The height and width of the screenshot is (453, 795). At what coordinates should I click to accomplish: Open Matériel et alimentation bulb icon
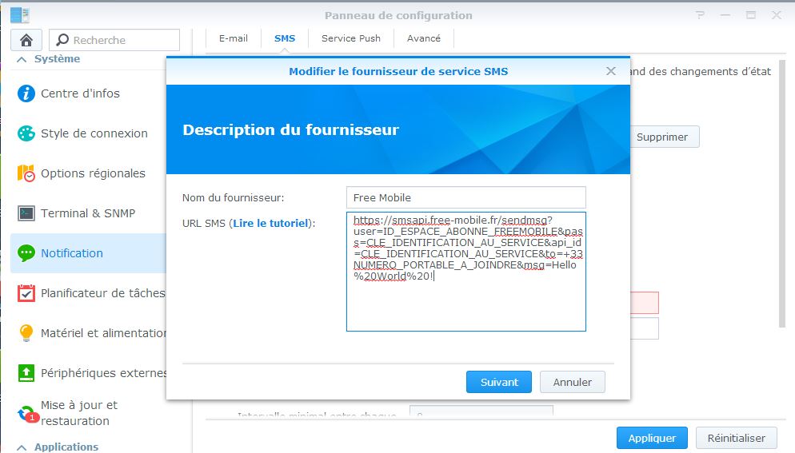tap(26, 333)
